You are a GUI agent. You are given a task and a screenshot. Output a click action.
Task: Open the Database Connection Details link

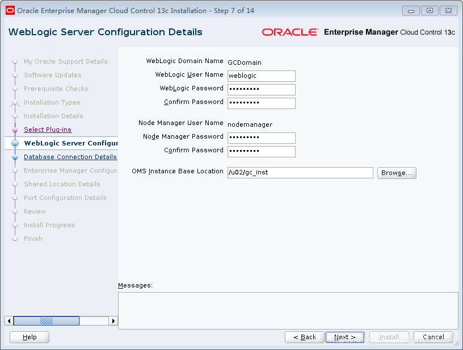(70, 157)
